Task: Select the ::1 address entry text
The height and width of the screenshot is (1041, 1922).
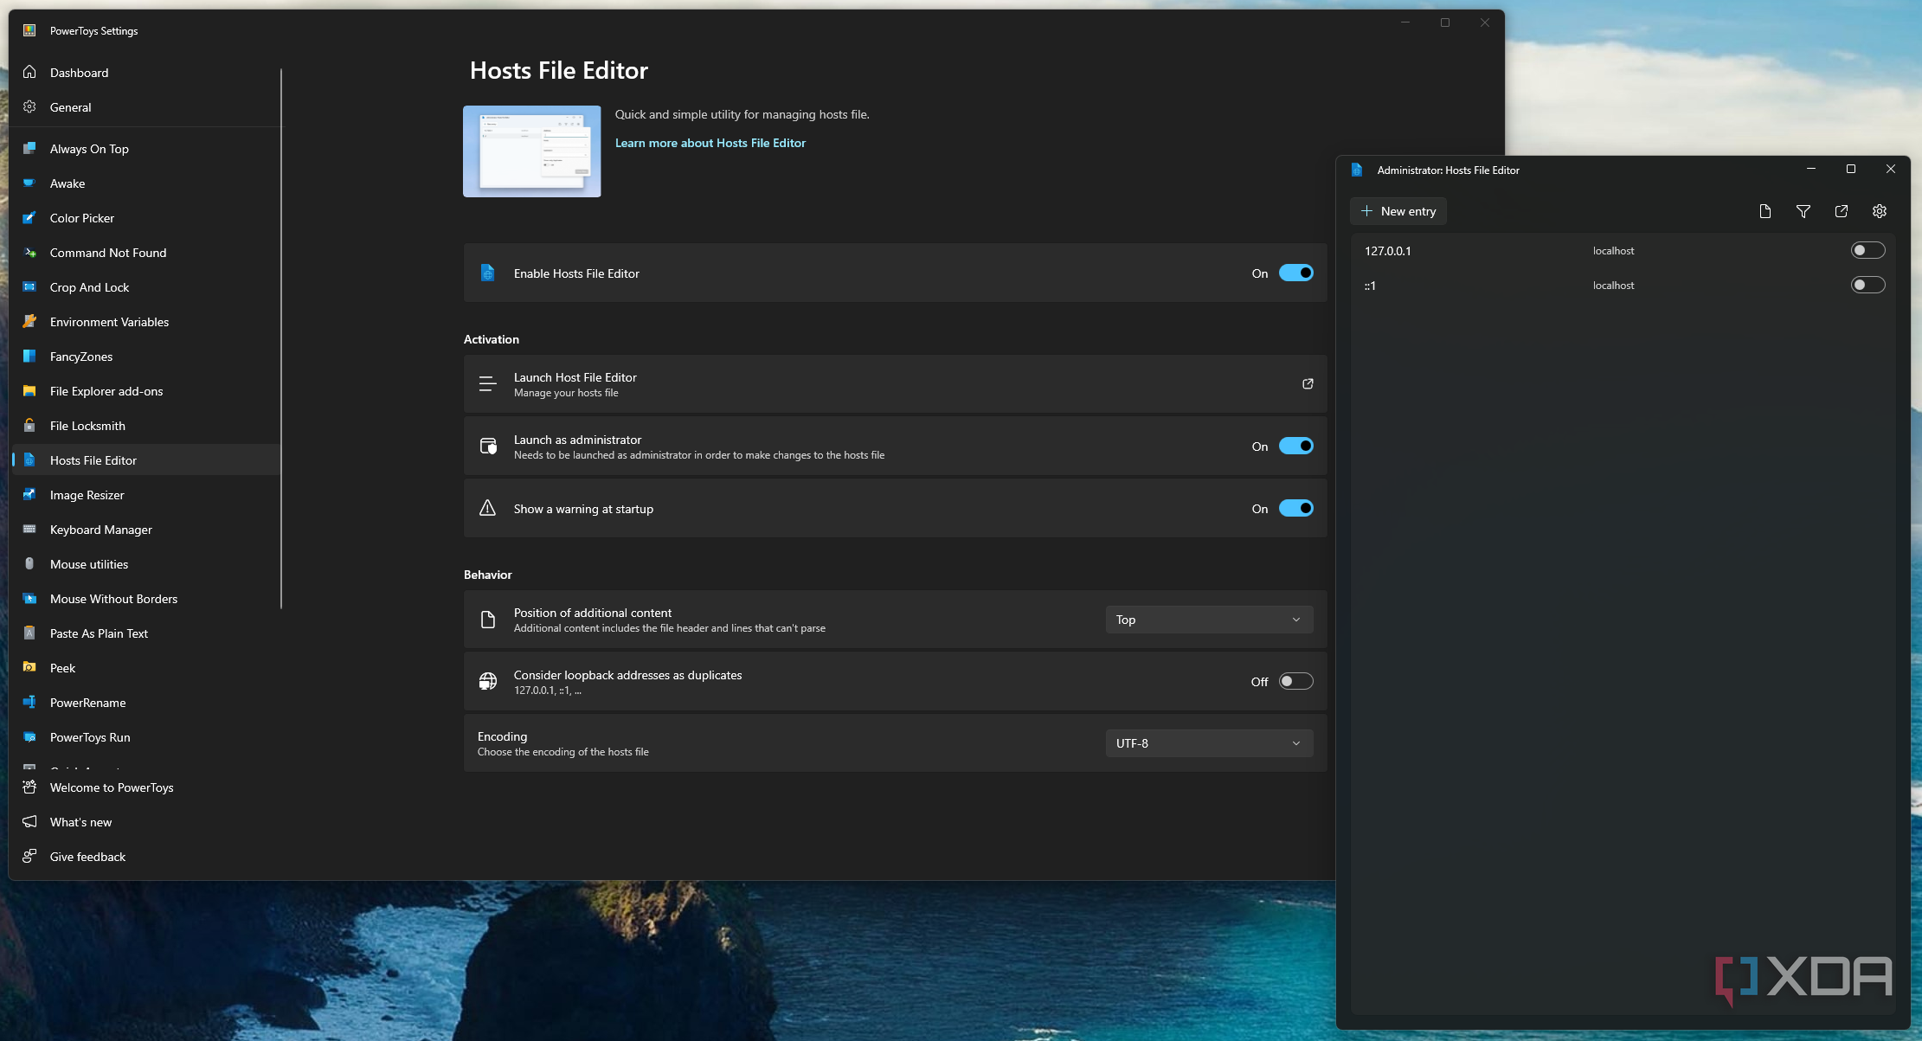Action: pos(1370,286)
